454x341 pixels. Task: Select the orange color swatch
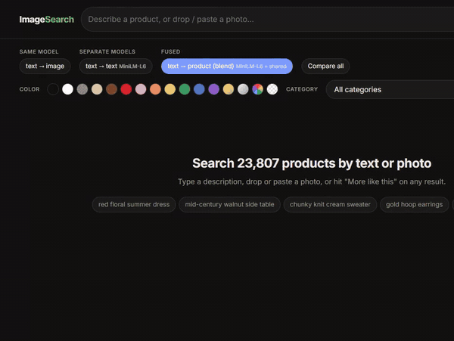[155, 89]
